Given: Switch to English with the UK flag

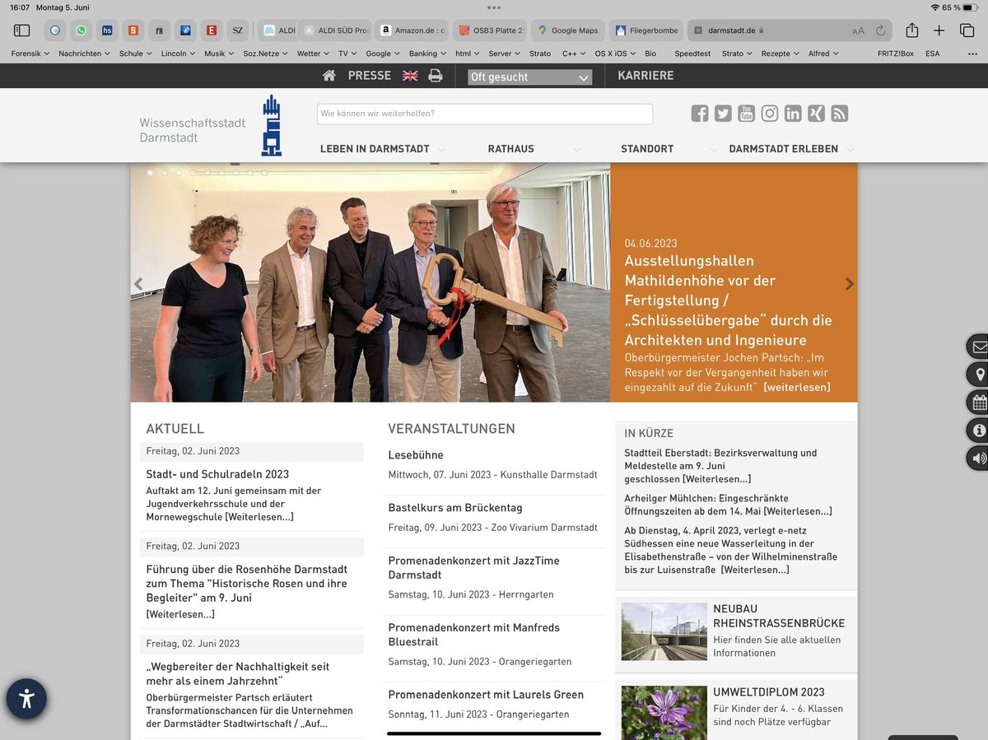Looking at the screenshot, I should tap(410, 76).
